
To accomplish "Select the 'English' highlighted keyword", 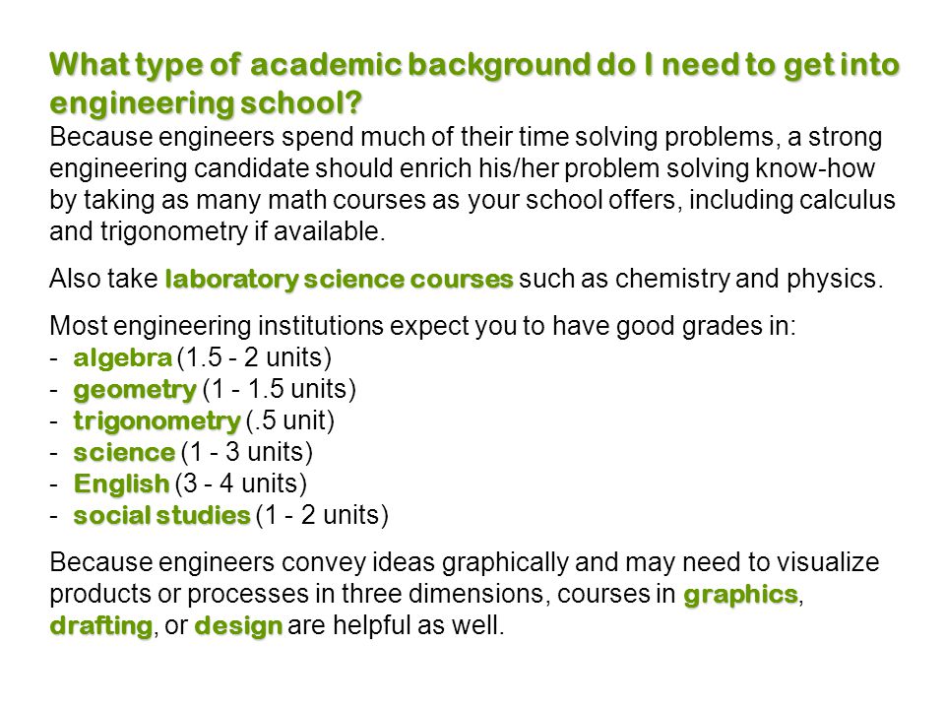I will point(121,483).
